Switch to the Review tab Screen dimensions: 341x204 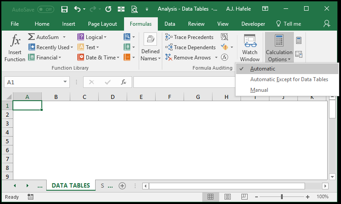(196, 24)
